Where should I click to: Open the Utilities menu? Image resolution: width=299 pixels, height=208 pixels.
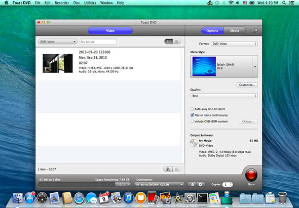(90, 3)
